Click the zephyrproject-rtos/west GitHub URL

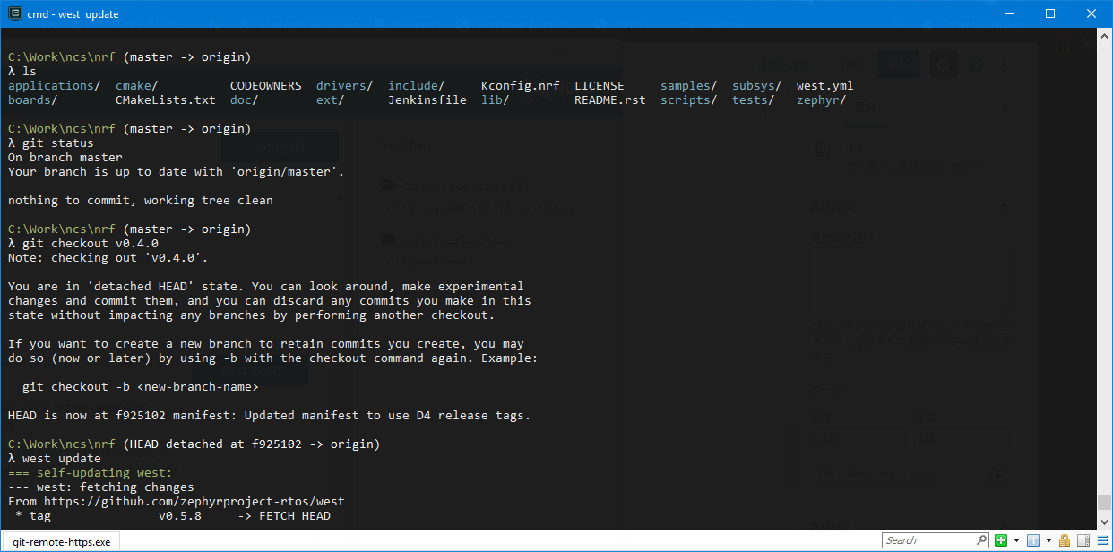(x=194, y=502)
